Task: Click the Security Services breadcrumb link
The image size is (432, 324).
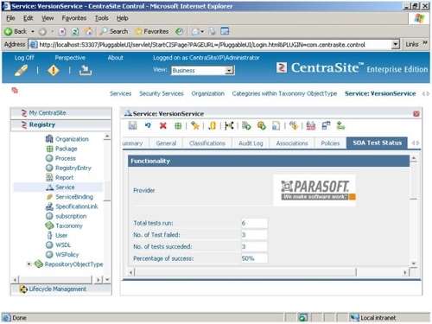Action: coord(162,93)
